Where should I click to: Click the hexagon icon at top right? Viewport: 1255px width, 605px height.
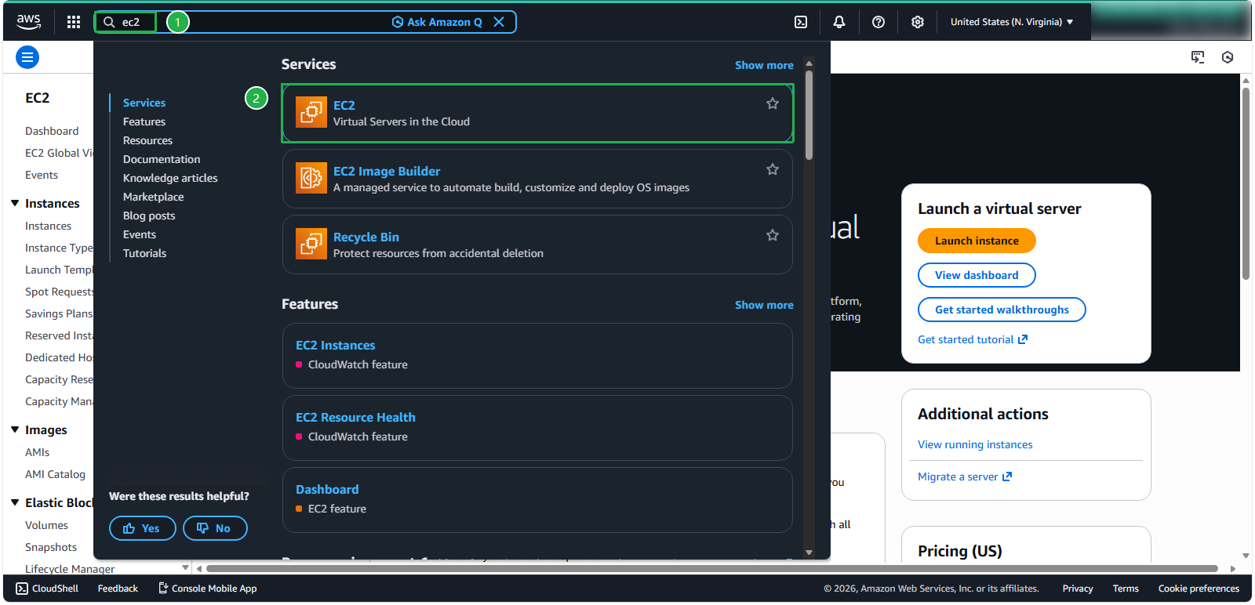click(1228, 57)
